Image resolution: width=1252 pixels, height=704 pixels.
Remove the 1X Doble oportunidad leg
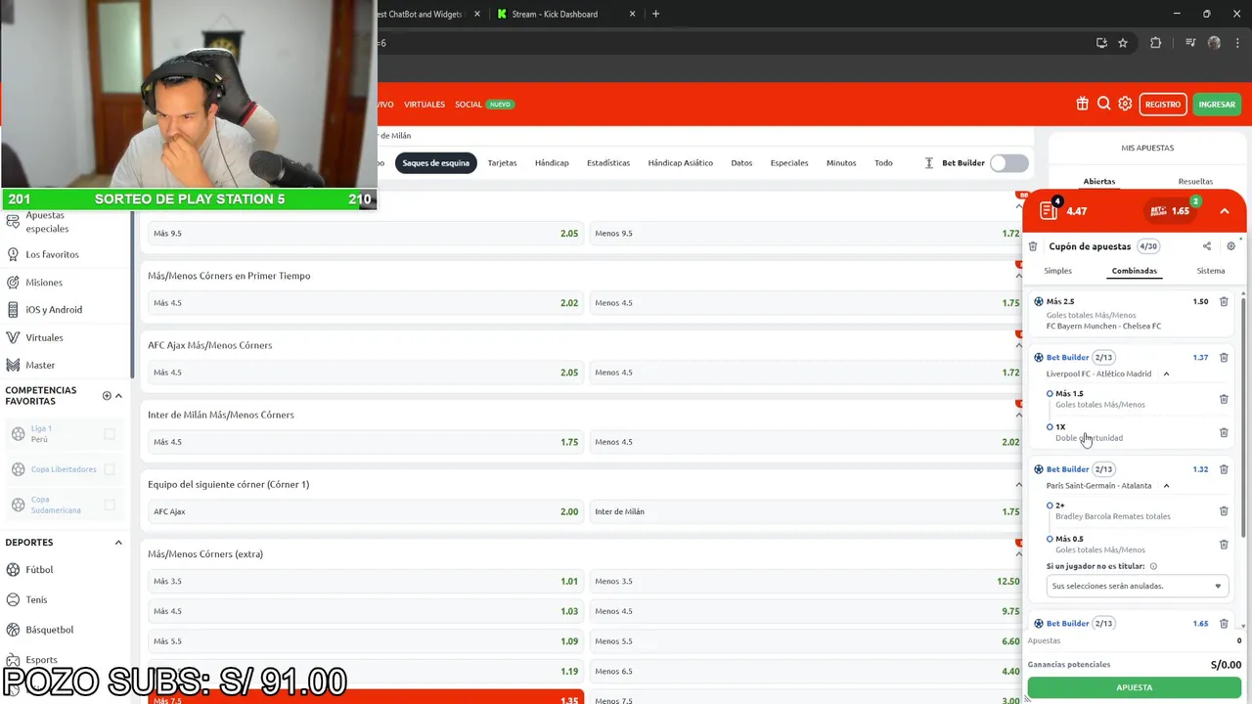1224,432
